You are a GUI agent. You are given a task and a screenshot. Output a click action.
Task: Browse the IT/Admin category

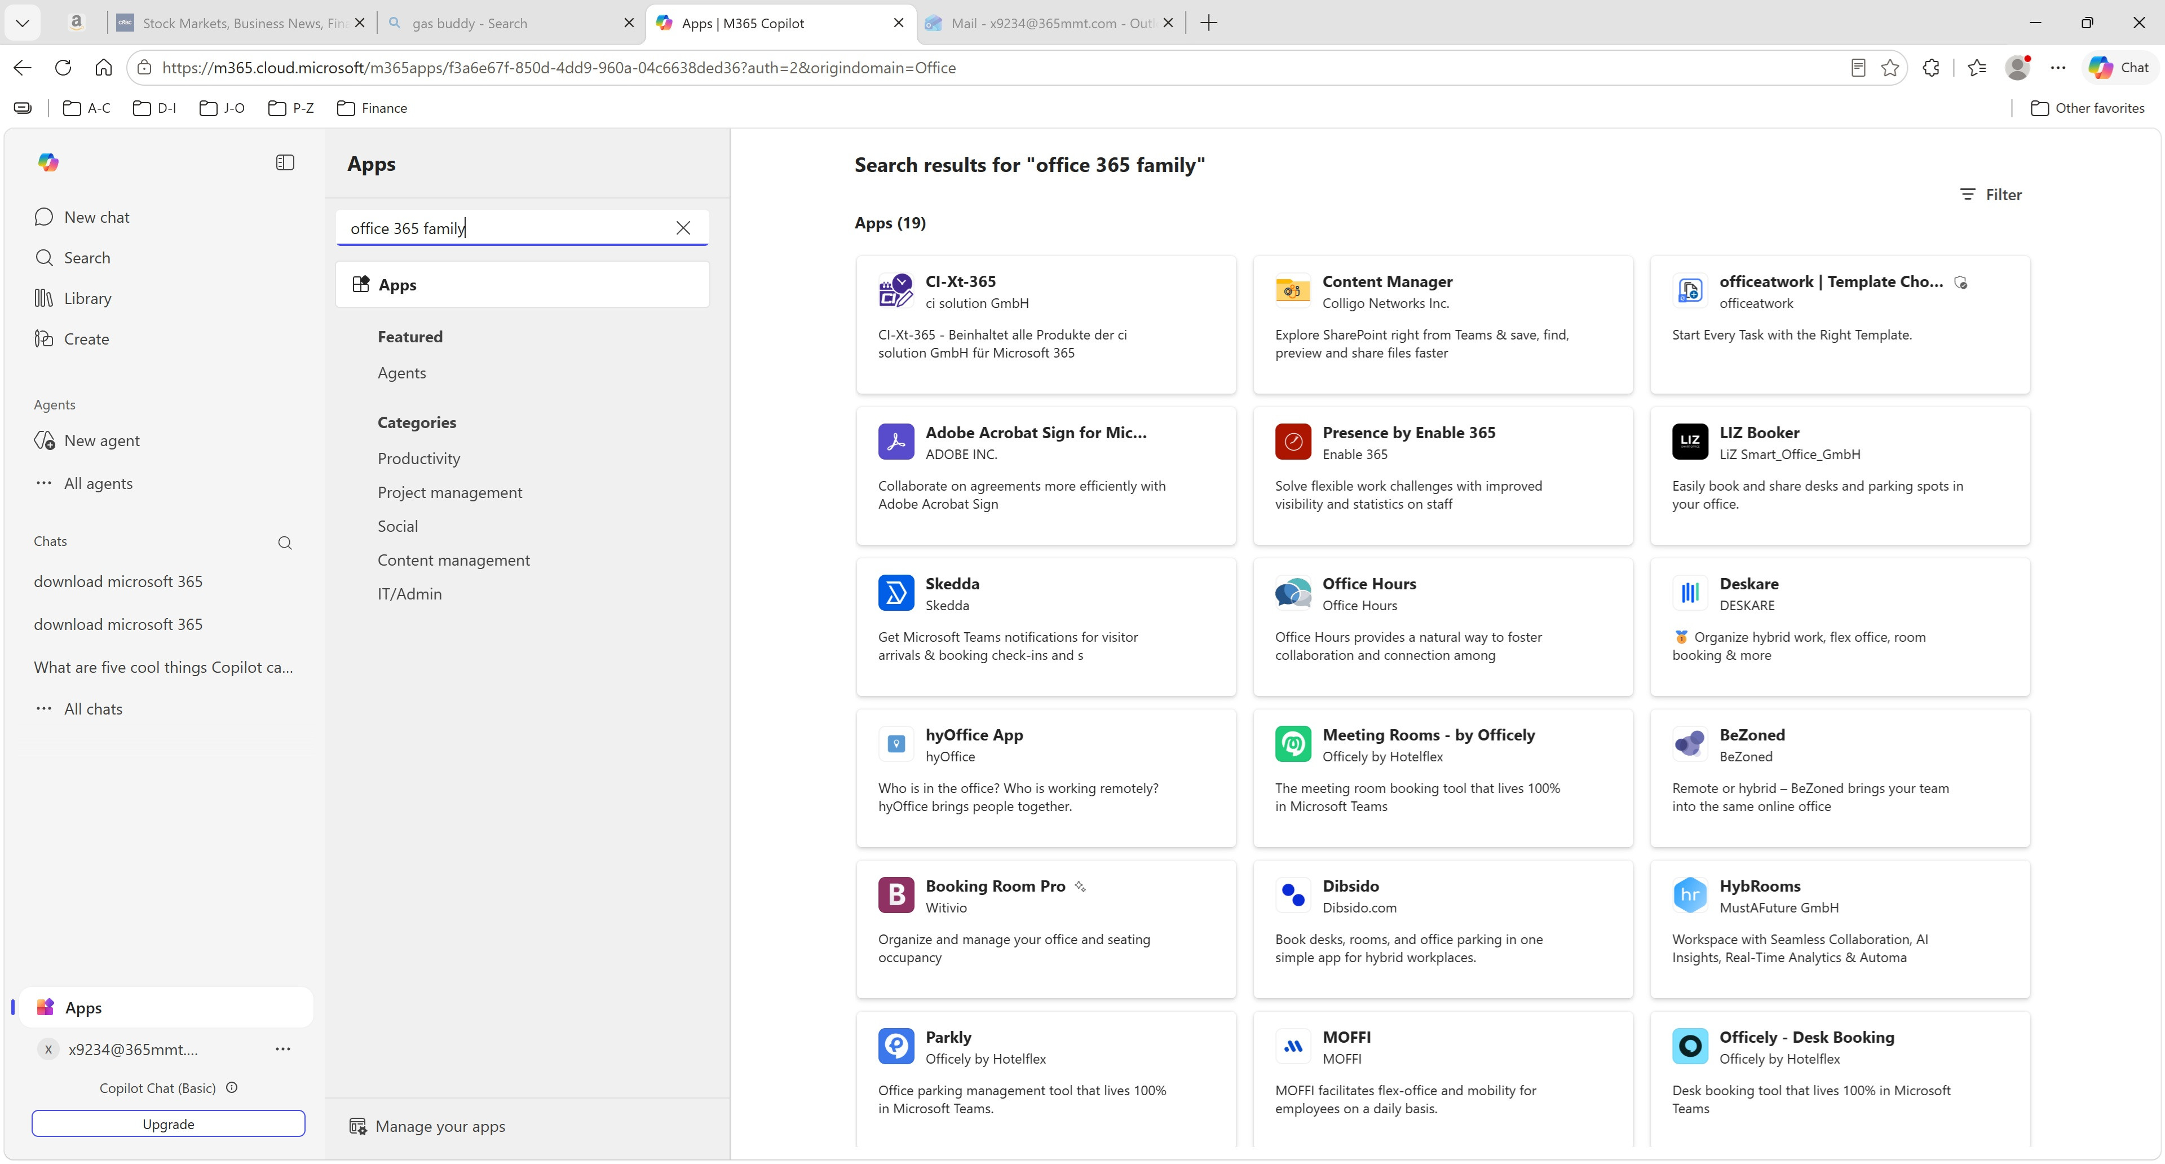409,593
